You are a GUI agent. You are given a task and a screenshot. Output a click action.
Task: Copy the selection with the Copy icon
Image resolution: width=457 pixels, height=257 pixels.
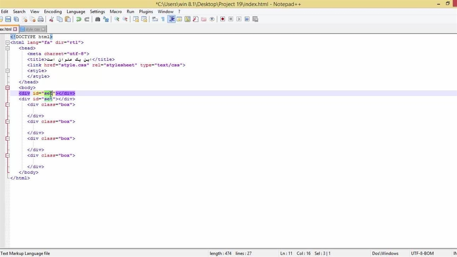(60, 19)
